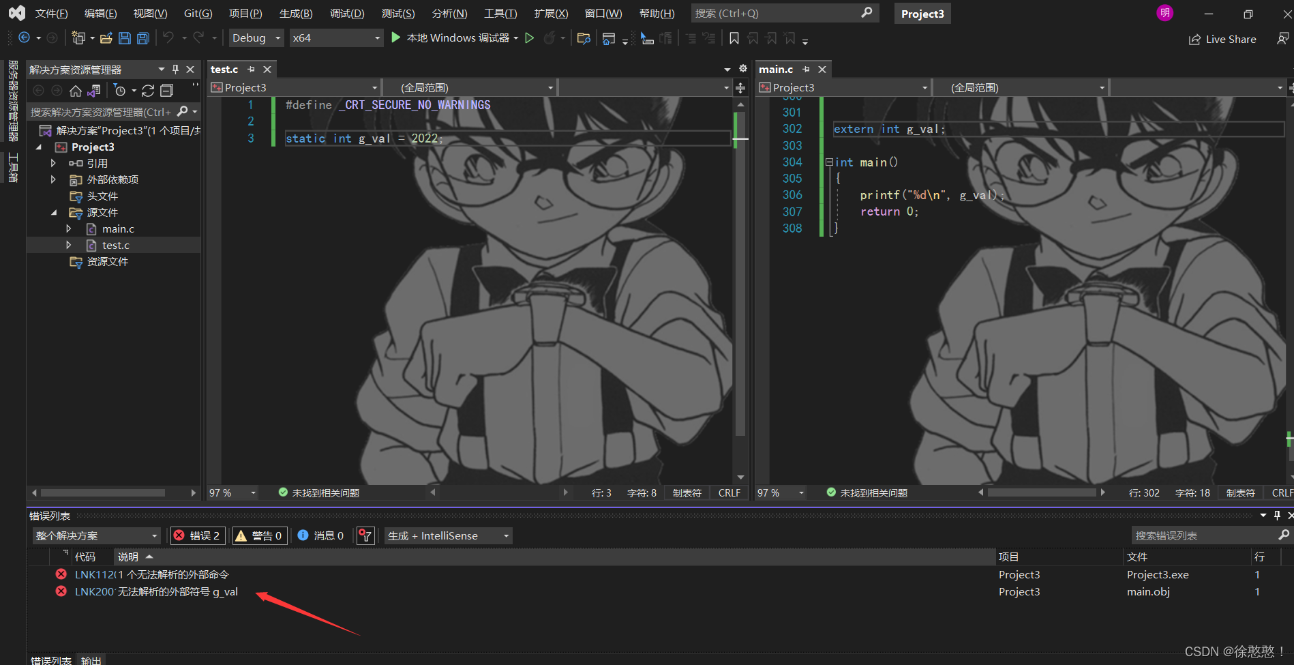Open the 文件(F) menu
Image resolution: width=1294 pixels, height=665 pixels.
[52, 14]
